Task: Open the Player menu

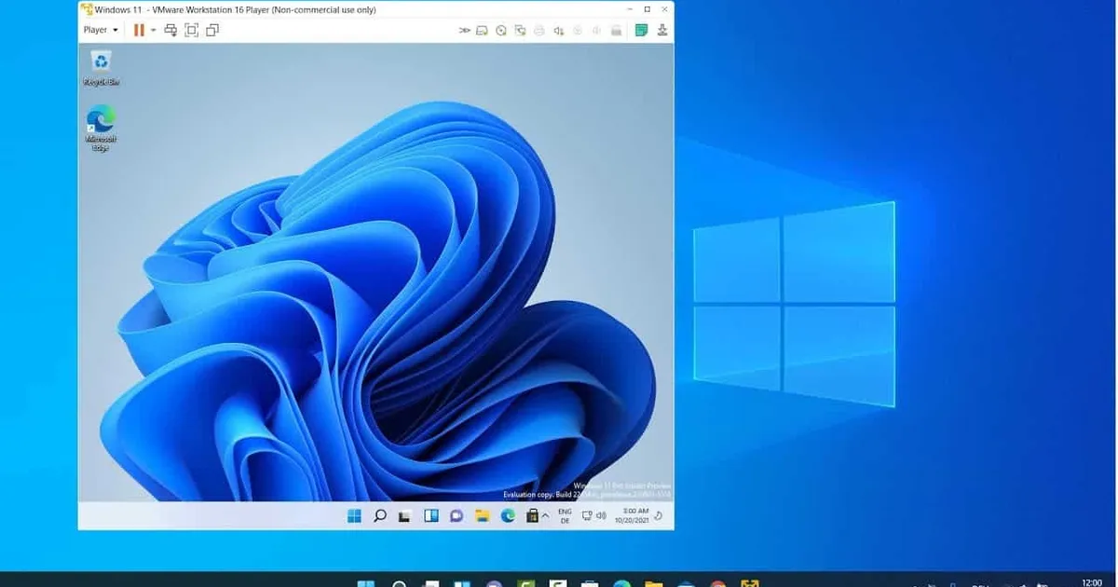Action: tap(96, 29)
